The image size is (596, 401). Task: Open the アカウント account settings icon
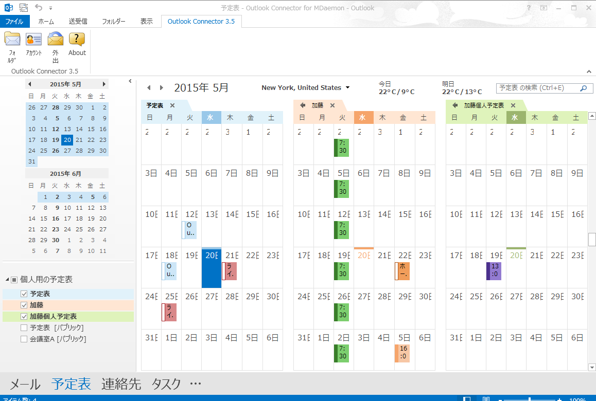click(x=33, y=40)
